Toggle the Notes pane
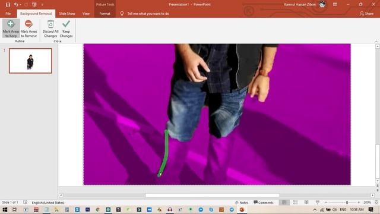380x214 pixels. pos(242,202)
